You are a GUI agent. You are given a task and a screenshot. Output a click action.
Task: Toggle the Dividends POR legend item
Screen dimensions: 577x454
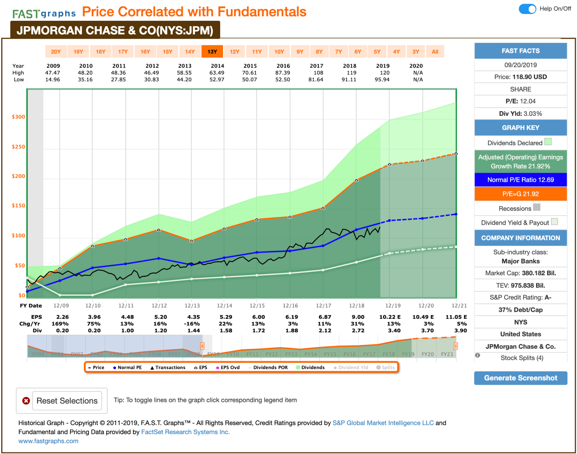pos(268,368)
